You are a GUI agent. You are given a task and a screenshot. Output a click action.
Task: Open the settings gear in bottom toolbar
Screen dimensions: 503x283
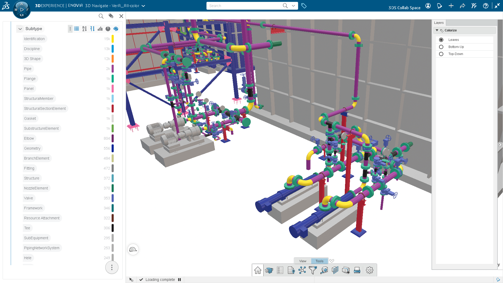point(370,270)
